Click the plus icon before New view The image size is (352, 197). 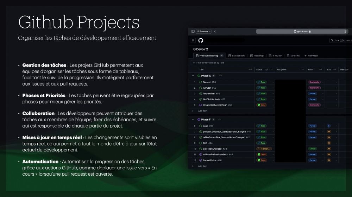pos(305,56)
